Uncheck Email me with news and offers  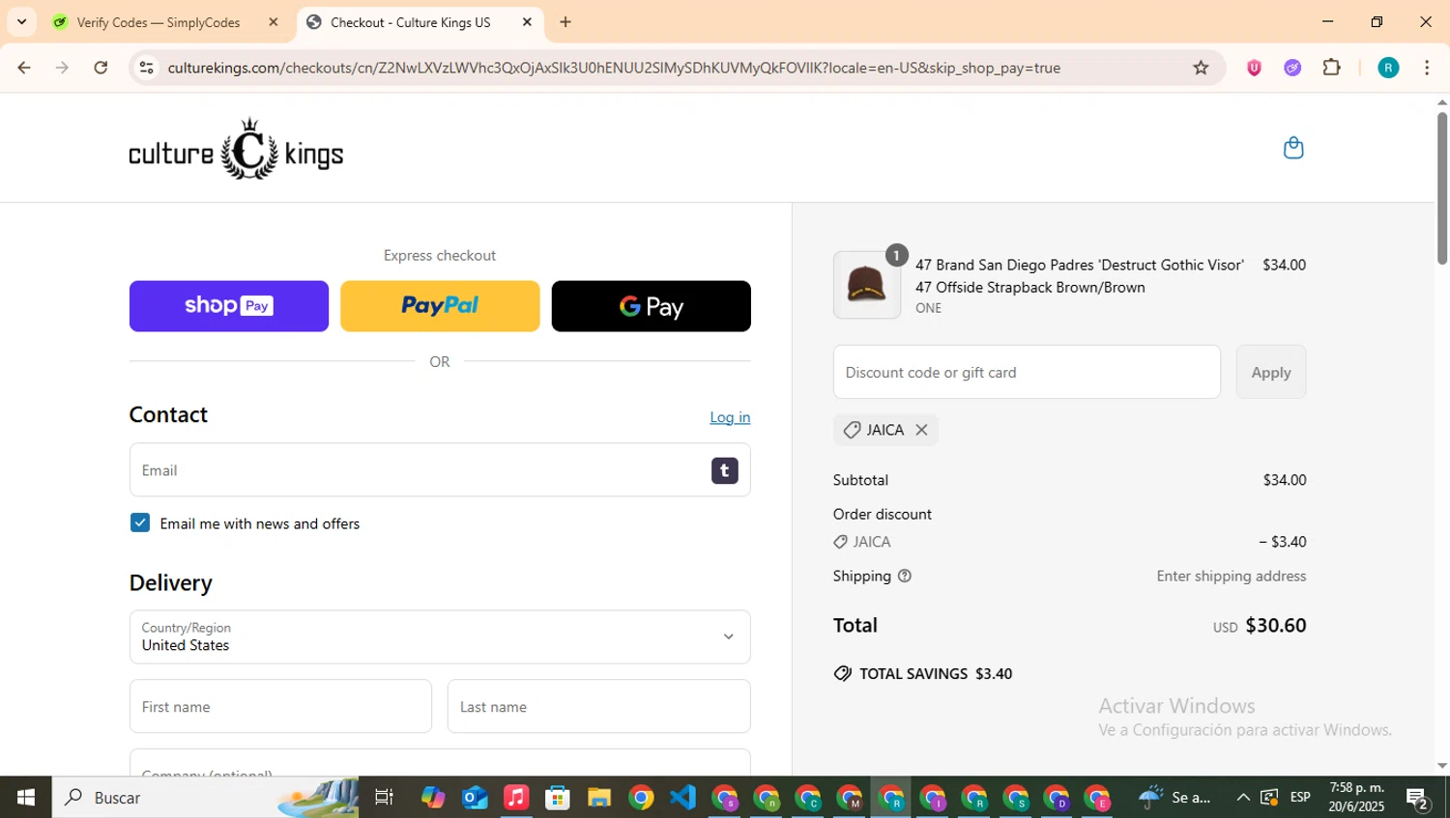pyautogui.click(x=140, y=522)
